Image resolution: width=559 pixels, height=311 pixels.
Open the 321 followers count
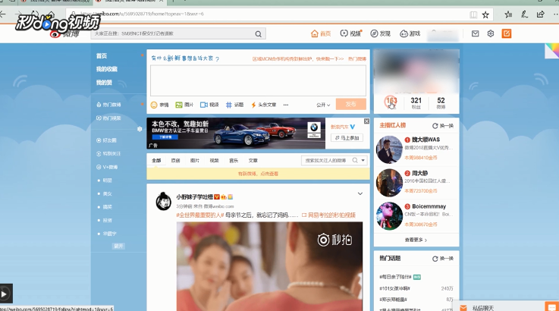[416, 102]
